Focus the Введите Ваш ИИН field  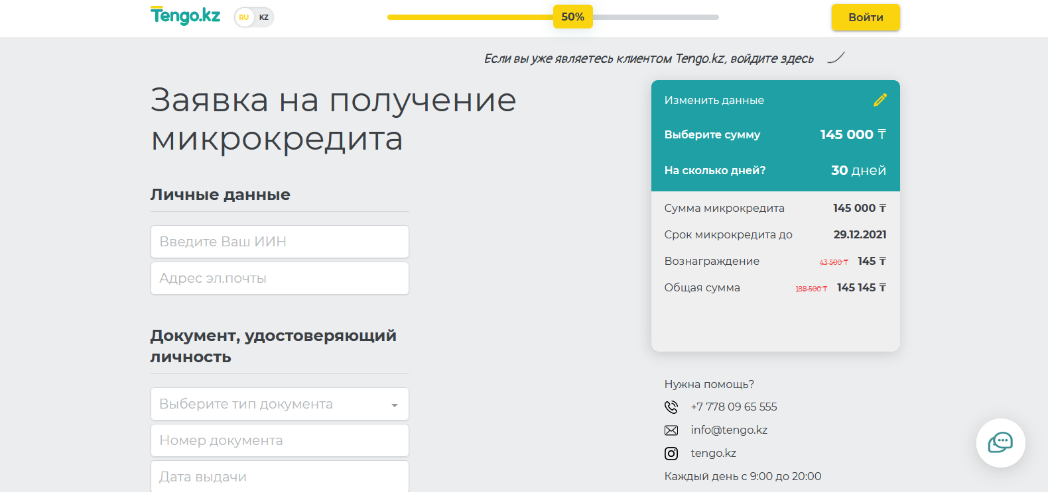[x=280, y=242]
